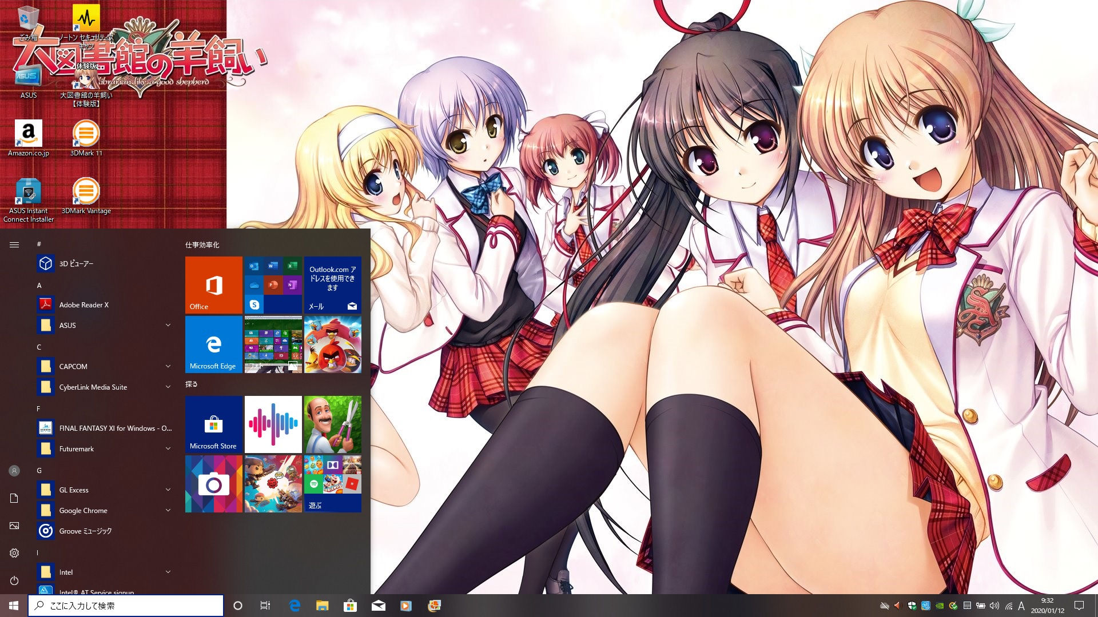This screenshot has width=1098, height=617.
Task: Open the volume speaker tray icon
Action: pyautogui.click(x=994, y=606)
